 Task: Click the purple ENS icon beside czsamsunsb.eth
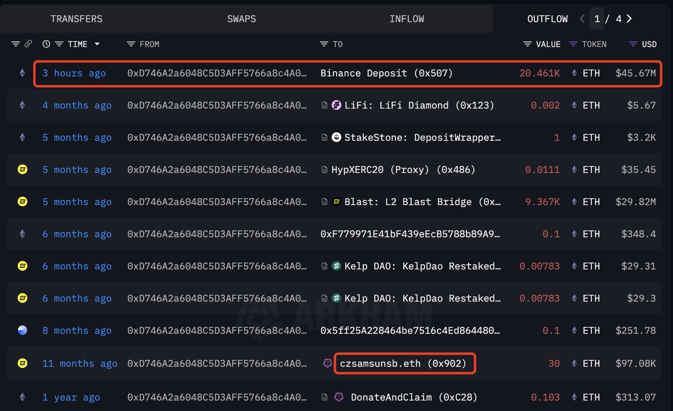(328, 363)
